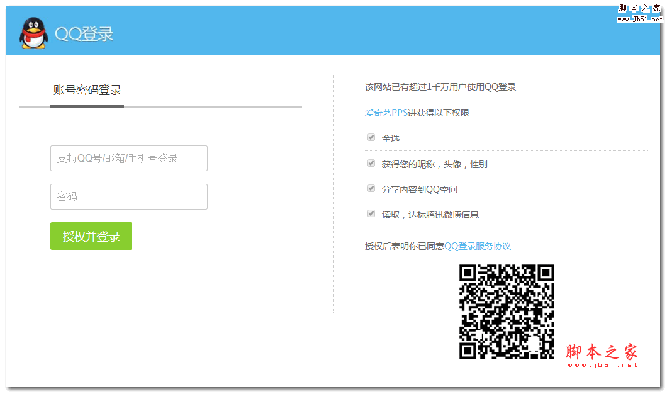Open the 爱奇艺PPS link
667x394 pixels.
pos(386,113)
